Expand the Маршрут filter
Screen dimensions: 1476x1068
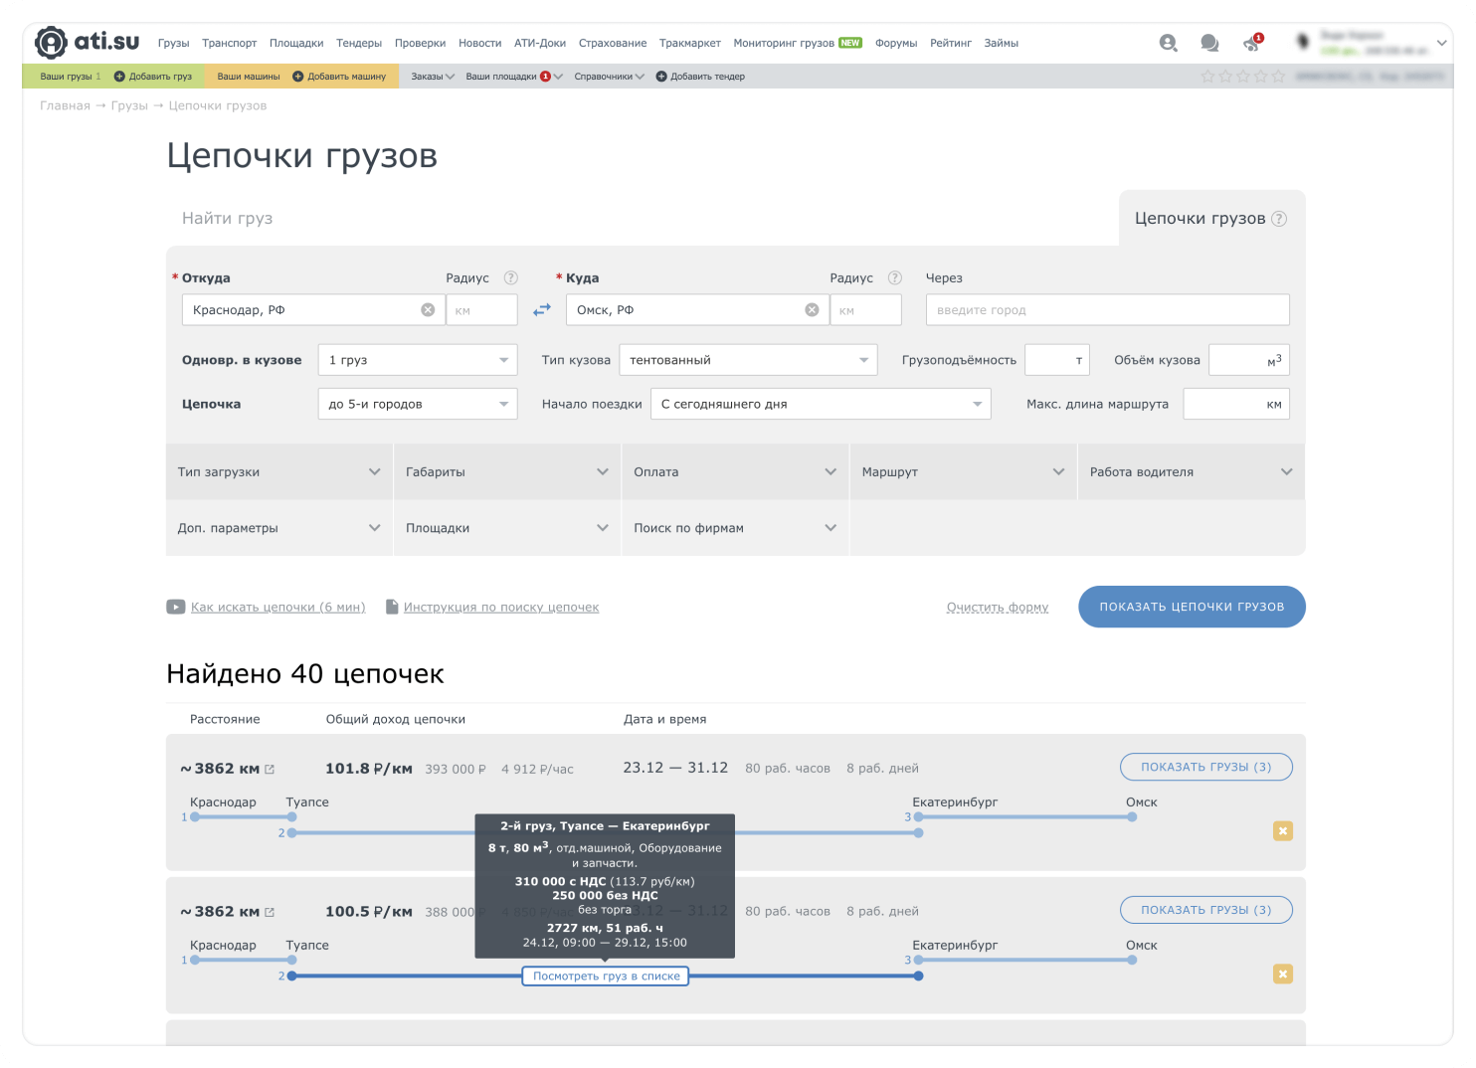pos(963,472)
